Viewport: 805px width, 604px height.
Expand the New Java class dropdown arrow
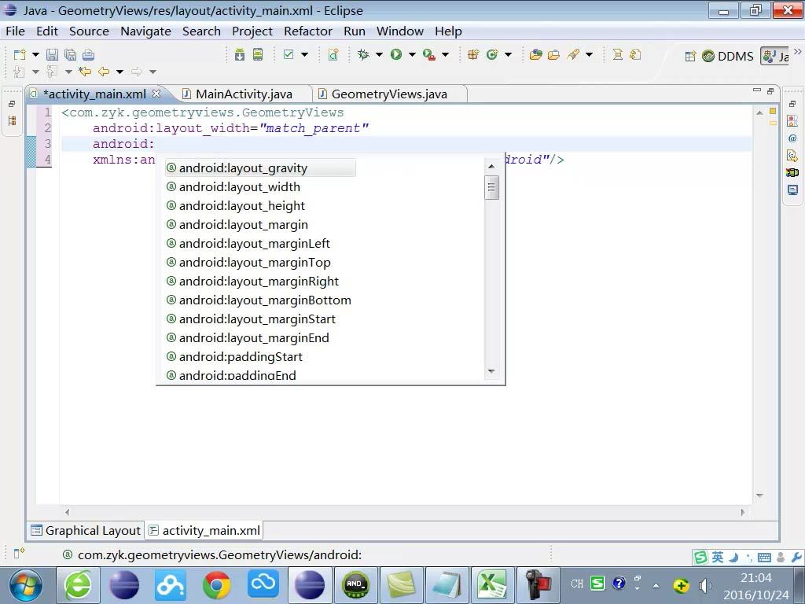click(509, 54)
